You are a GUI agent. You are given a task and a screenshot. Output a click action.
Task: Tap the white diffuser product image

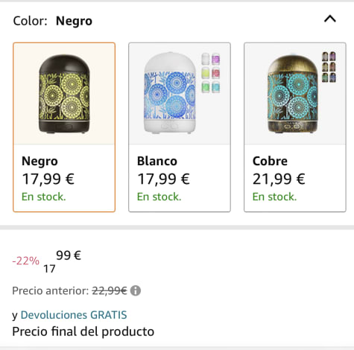click(170, 92)
